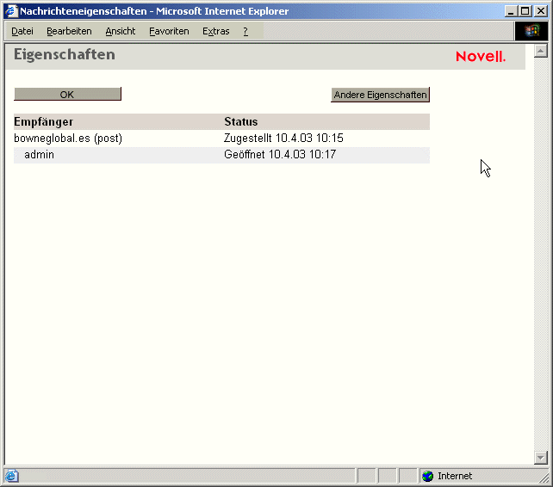
Task: Open the Extras menu
Action: click(x=216, y=31)
